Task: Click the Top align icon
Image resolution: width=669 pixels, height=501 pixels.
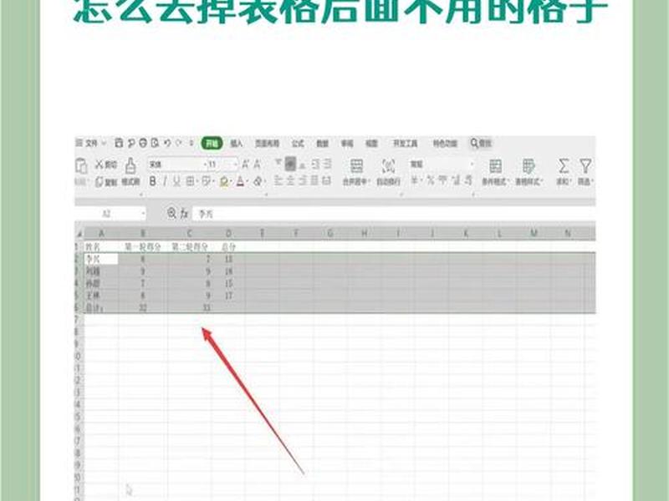Action: pyautogui.click(x=278, y=164)
